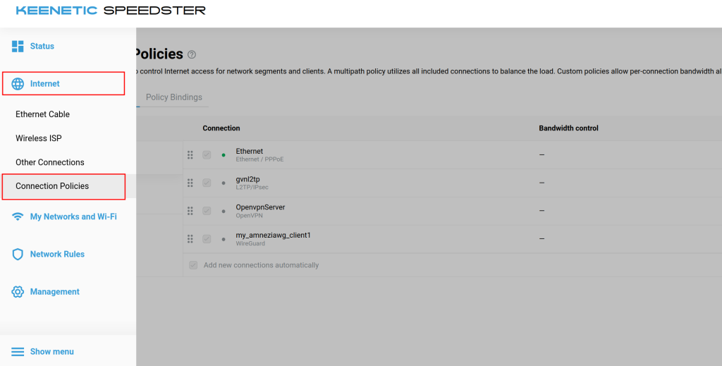Open the Connection Policies menu item

pos(52,186)
